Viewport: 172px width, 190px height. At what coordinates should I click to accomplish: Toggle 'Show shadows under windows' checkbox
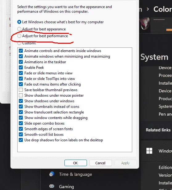[x=21, y=101]
